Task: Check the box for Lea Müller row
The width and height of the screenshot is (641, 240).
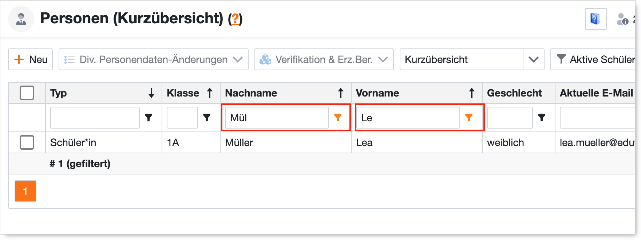Action: point(27,142)
